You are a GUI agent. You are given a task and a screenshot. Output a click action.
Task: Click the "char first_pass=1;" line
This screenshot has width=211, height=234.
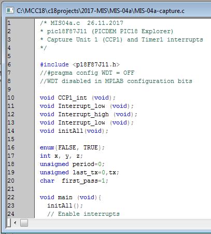(x=74, y=181)
